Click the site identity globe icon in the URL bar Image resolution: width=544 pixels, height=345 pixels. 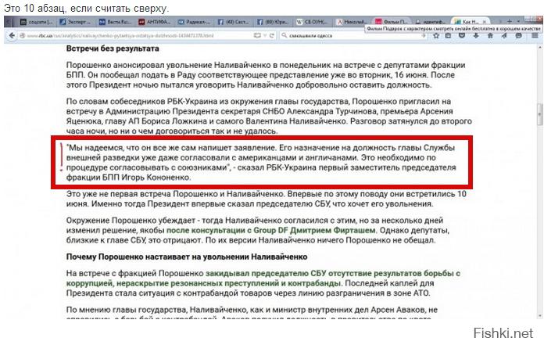(x=20, y=37)
